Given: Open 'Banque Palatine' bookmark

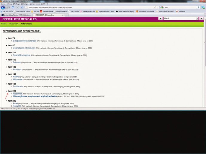Looking at the screenshot, I should coord(61,12).
